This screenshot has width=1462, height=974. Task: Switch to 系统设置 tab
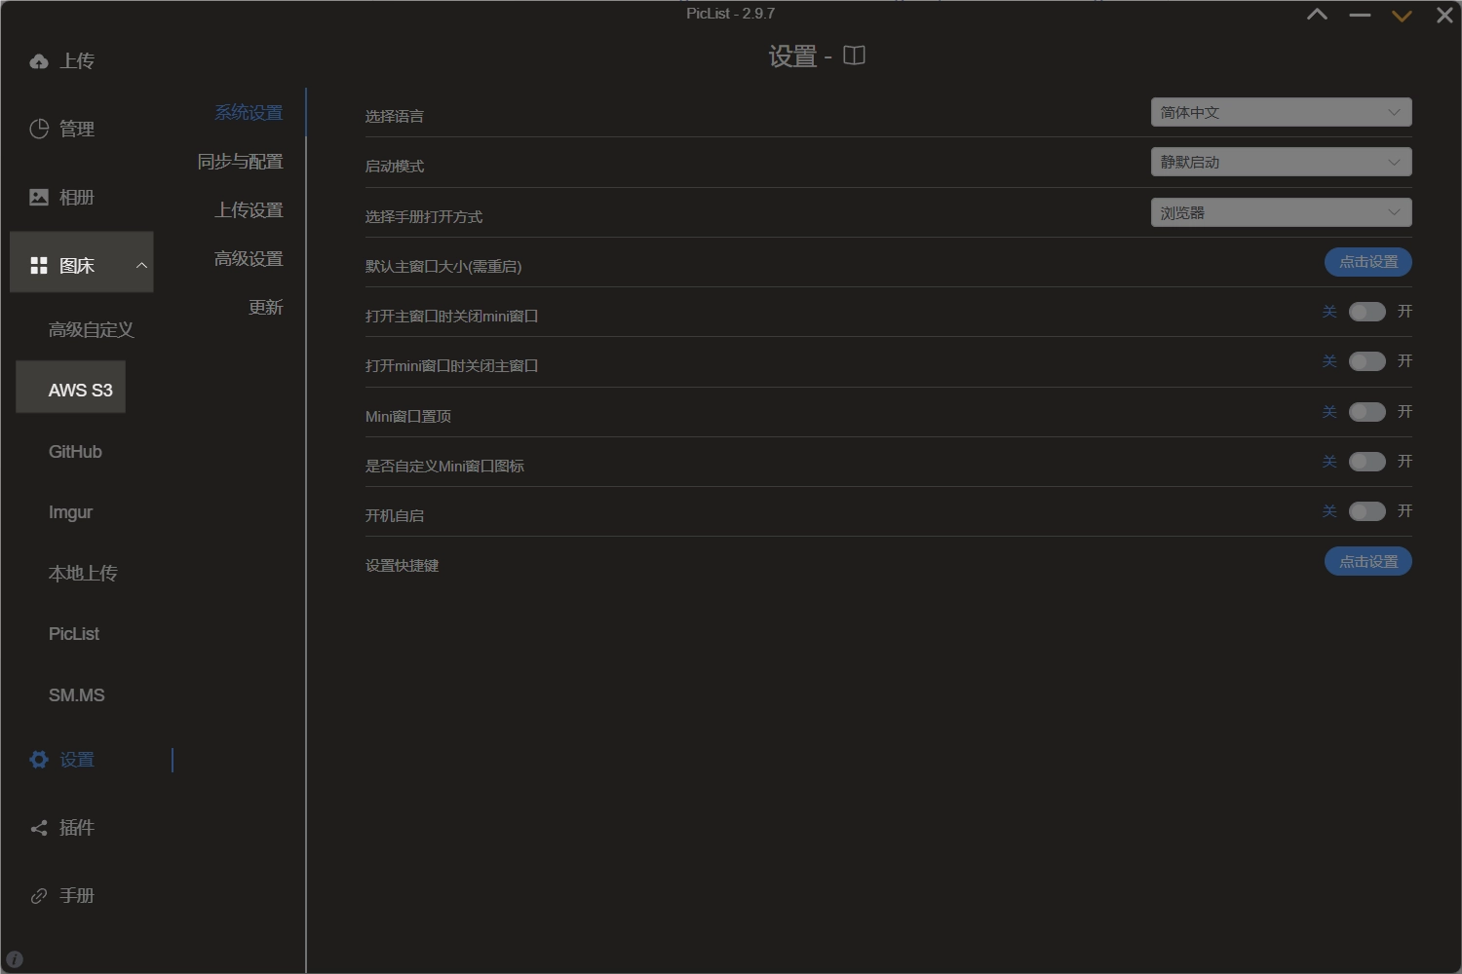point(249,113)
